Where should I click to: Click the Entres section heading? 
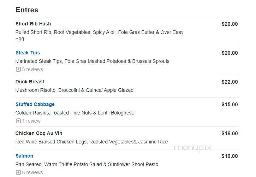[x=27, y=10]
